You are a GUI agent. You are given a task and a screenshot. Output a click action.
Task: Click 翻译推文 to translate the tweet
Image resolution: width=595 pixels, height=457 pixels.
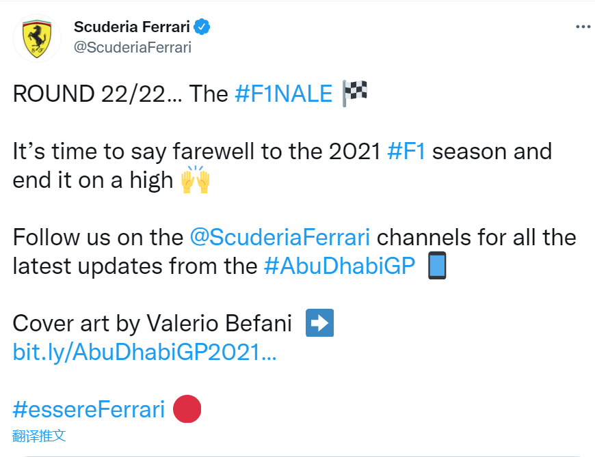[x=39, y=436]
